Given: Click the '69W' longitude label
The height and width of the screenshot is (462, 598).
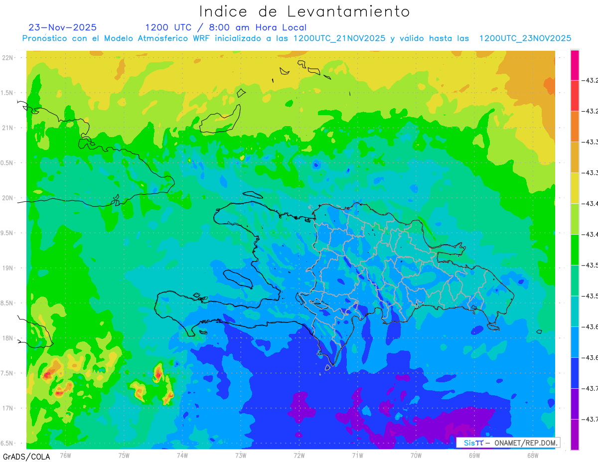Looking at the screenshot, I should coord(474,455).
